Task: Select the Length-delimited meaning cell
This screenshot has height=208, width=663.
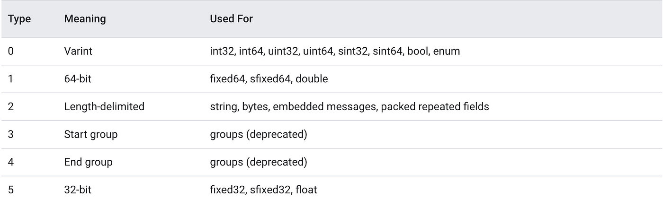Action: (x=104, y=107)
